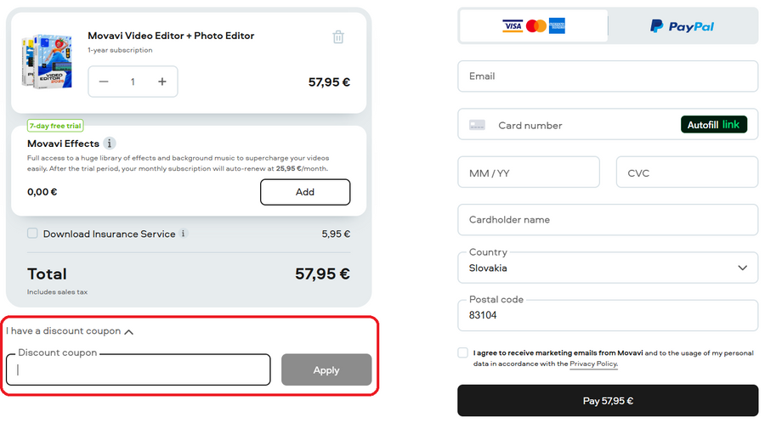Show Download Insurance Service info icon

click(184, 234)
